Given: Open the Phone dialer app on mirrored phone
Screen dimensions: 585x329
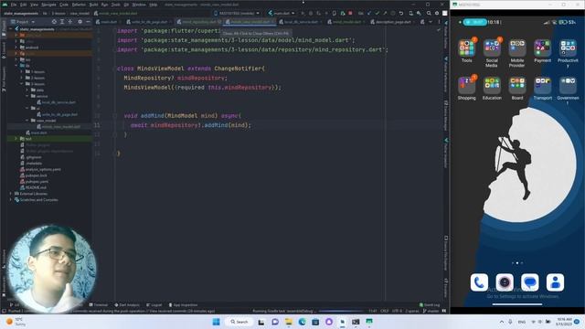Looking at the screenshot, I should (x=479, y=282).
